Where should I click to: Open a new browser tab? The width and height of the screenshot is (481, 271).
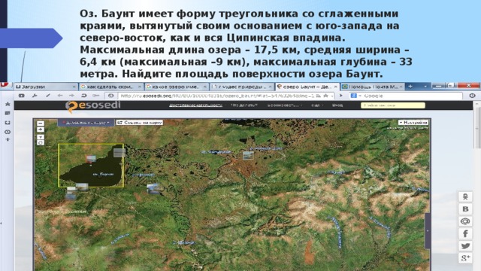[x=410, y=87]
